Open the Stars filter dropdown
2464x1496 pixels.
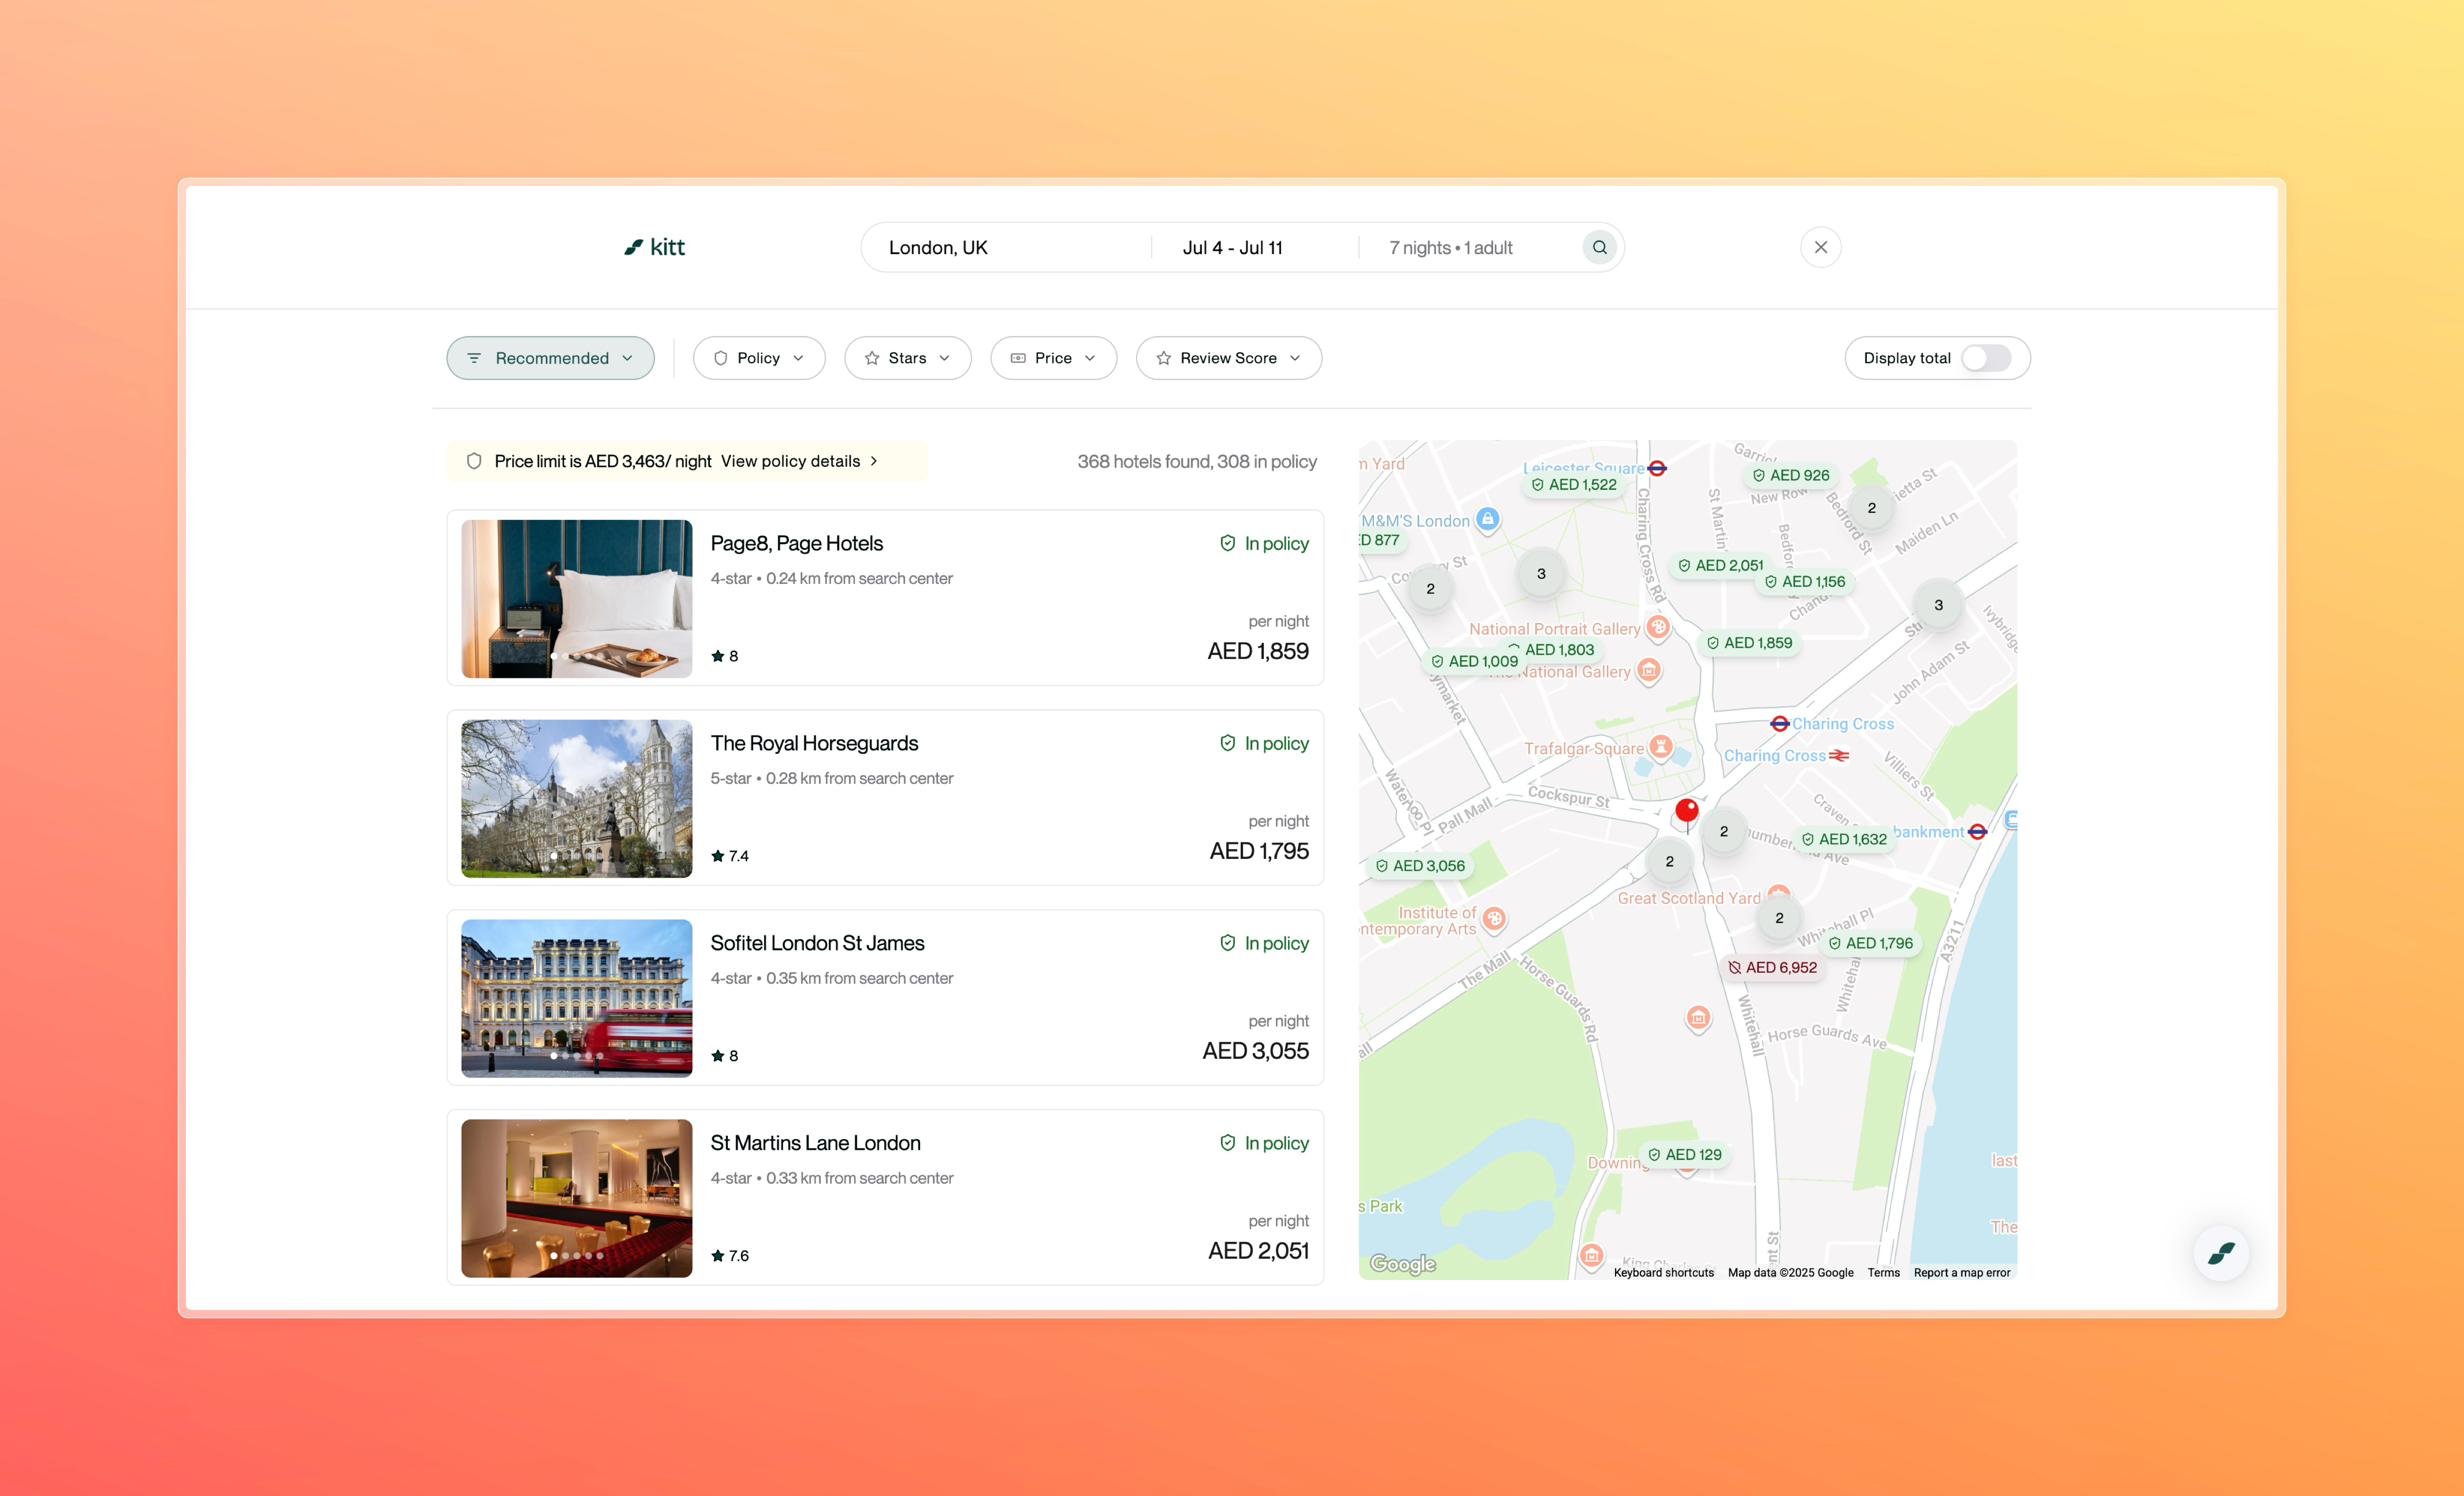click(x=907, y=358)
